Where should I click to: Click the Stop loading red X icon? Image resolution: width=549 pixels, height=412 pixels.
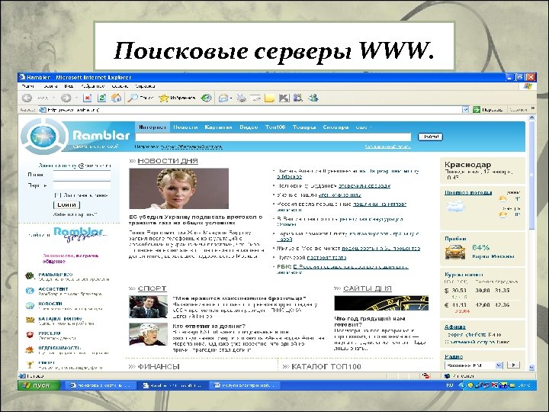click(87, 98)
